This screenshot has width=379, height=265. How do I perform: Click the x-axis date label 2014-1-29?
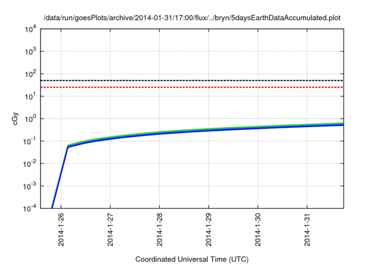click(208, 230)
